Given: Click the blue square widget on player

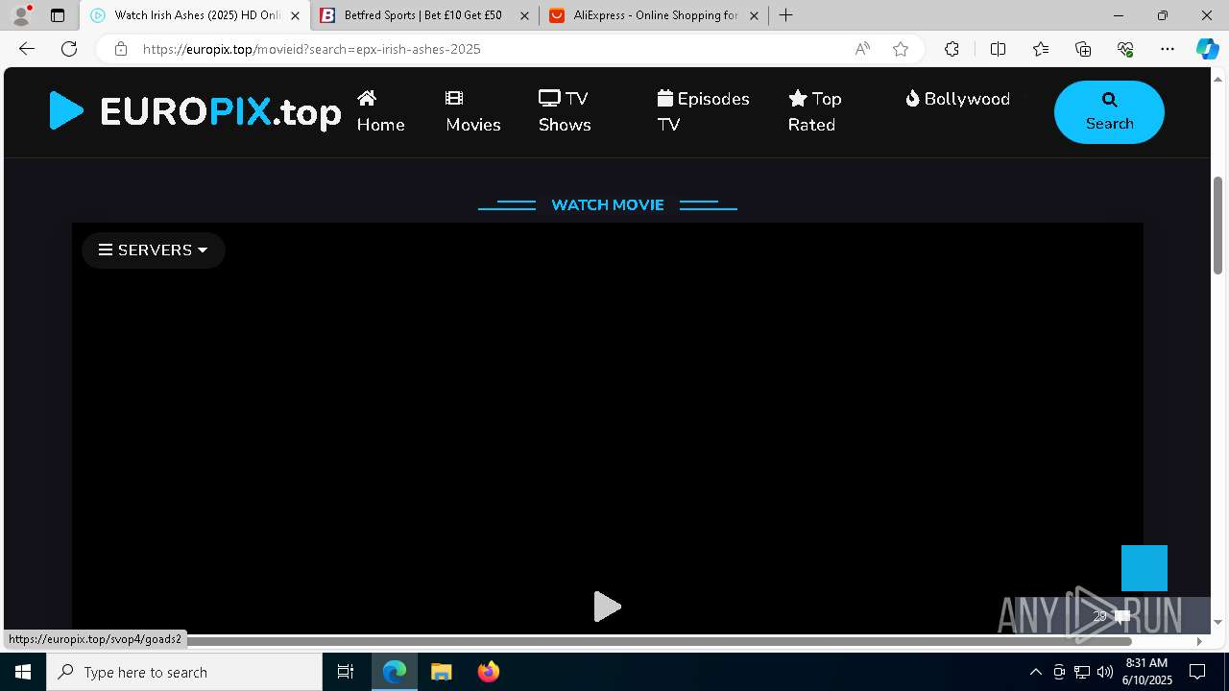Looking at the screenshot, I should coord(1145,568).
